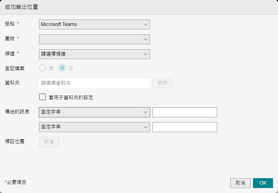The height and width of the screenshot is (193, 278).
Task: Click the *必要項目 required note
Action: coord(16,182)
